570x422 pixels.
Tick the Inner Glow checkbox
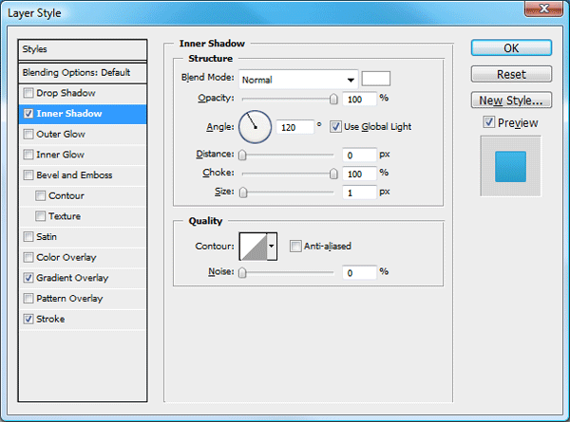[28, 155]
